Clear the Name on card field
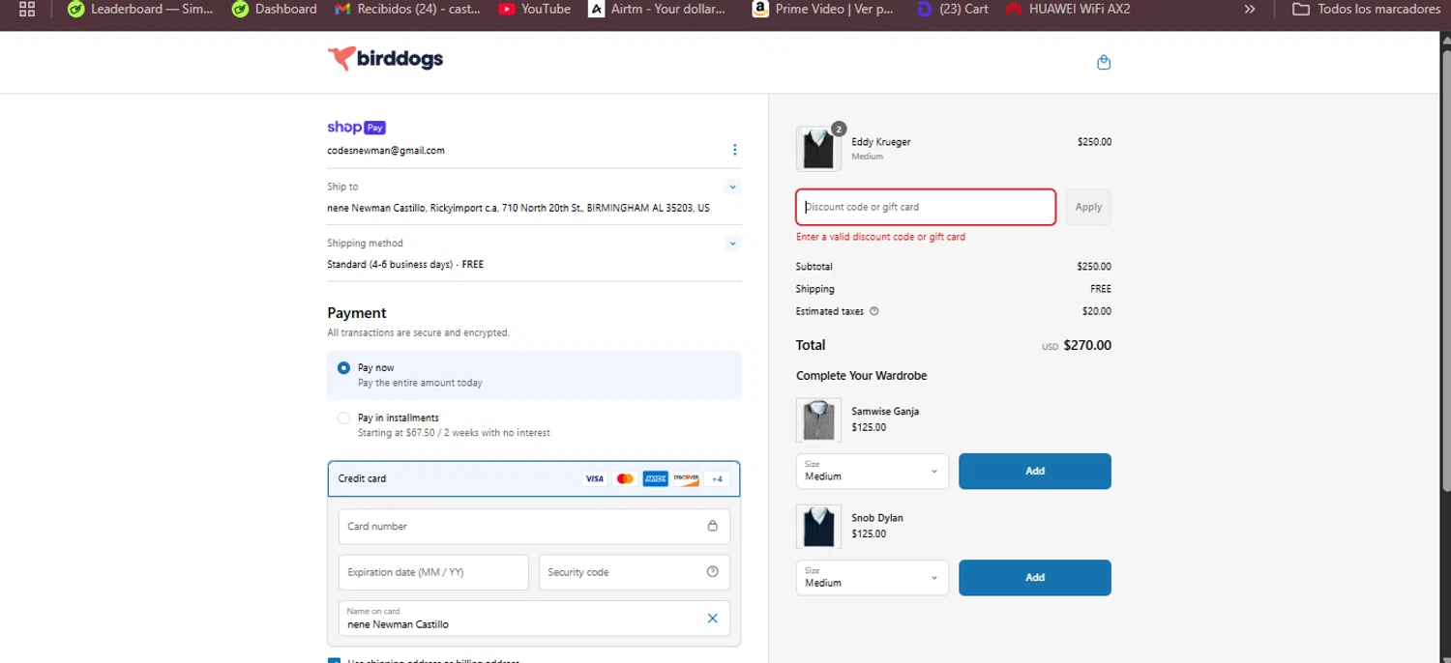Viewport: 1451px width, 663px height. coord(712,619)
